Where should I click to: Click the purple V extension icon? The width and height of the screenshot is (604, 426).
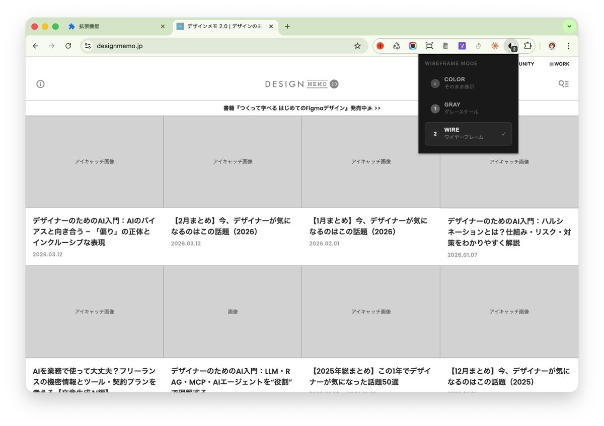coord(462,46)
